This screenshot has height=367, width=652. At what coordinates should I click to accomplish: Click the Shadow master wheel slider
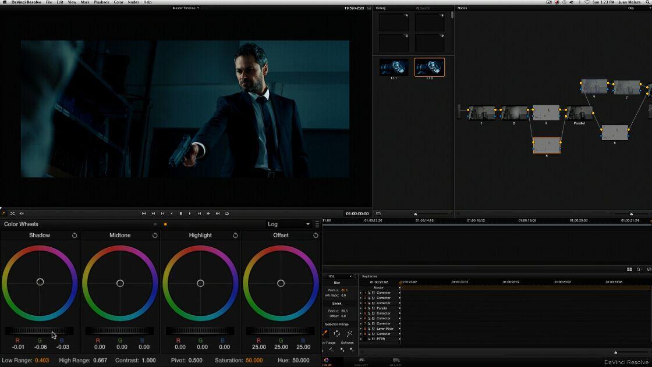[40, 331]
